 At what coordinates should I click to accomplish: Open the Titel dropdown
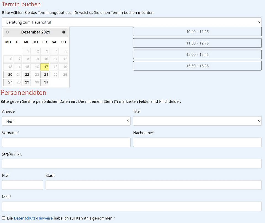[x=197, y=121]
